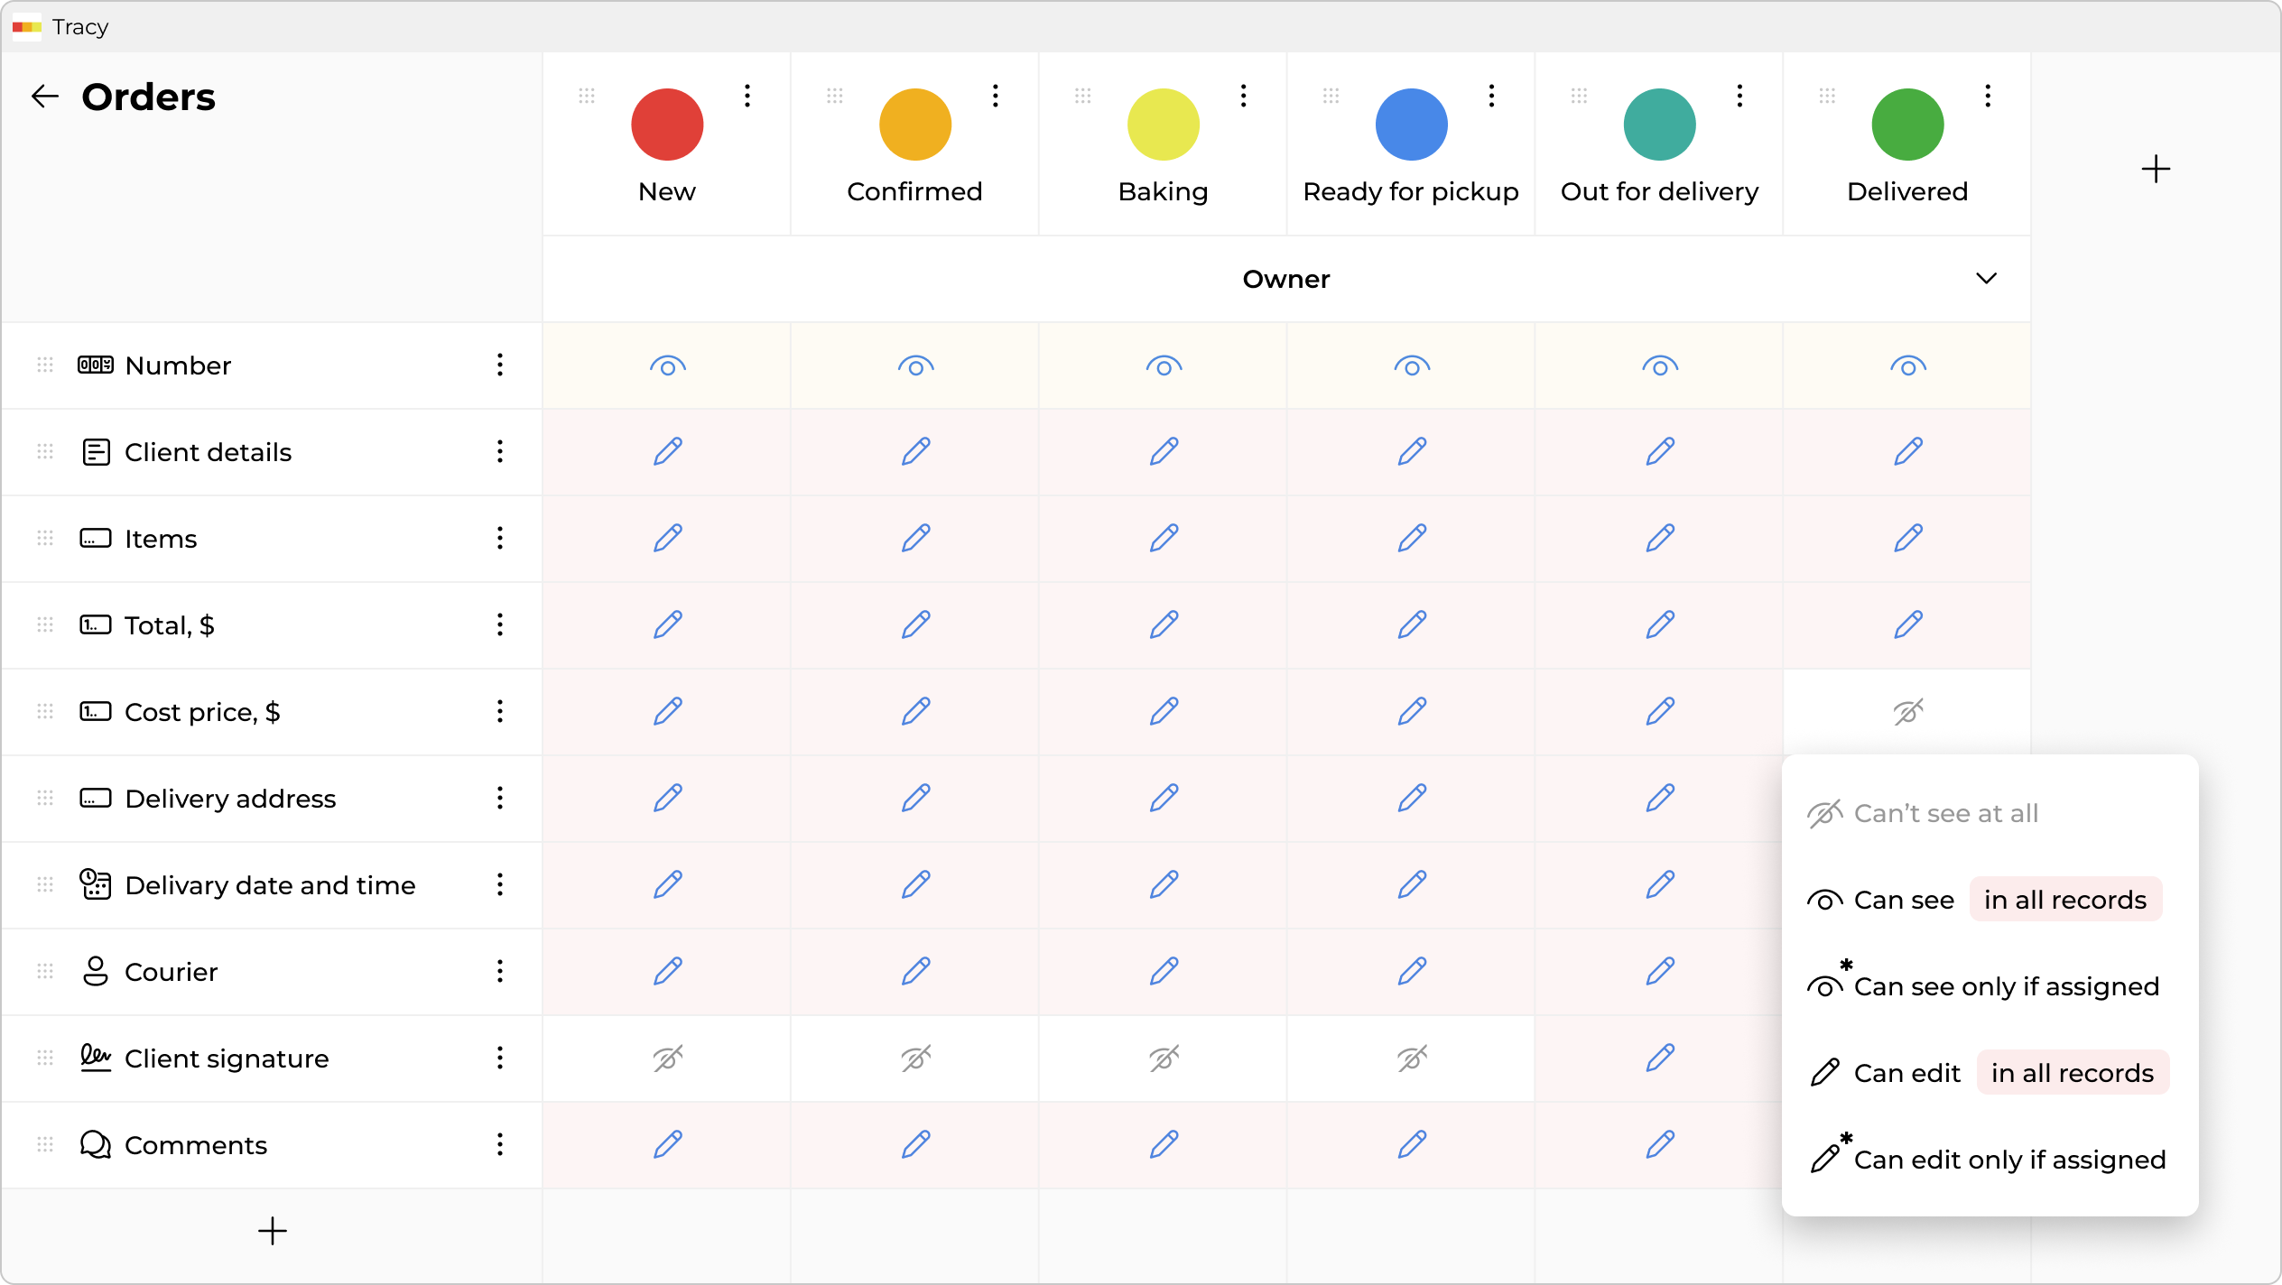The width and height of the screenshot is (2282, 1285).
Task: Toggle the hidden Cost price eye under Delivered
Action: (1906, 711)
